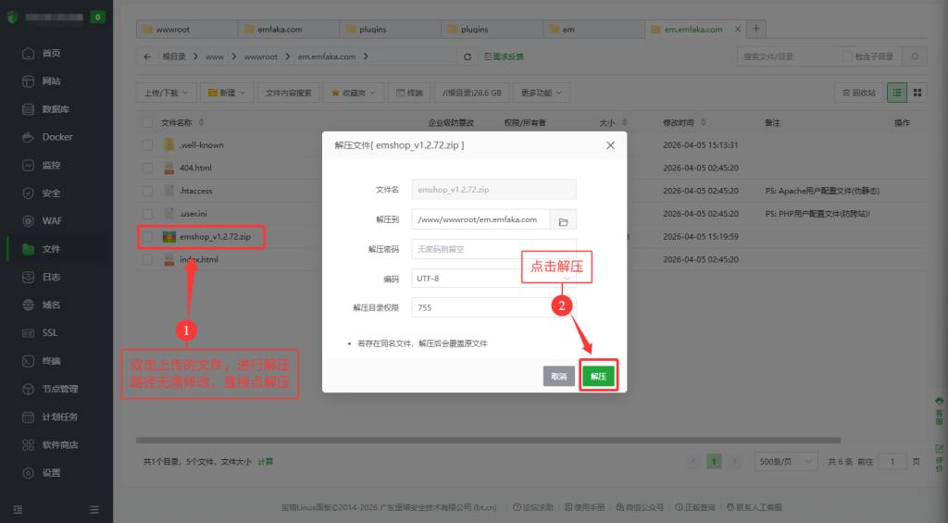Tick the checkbox for index.html
Viewport: 948px width, 523px height.
coord(147,259)
